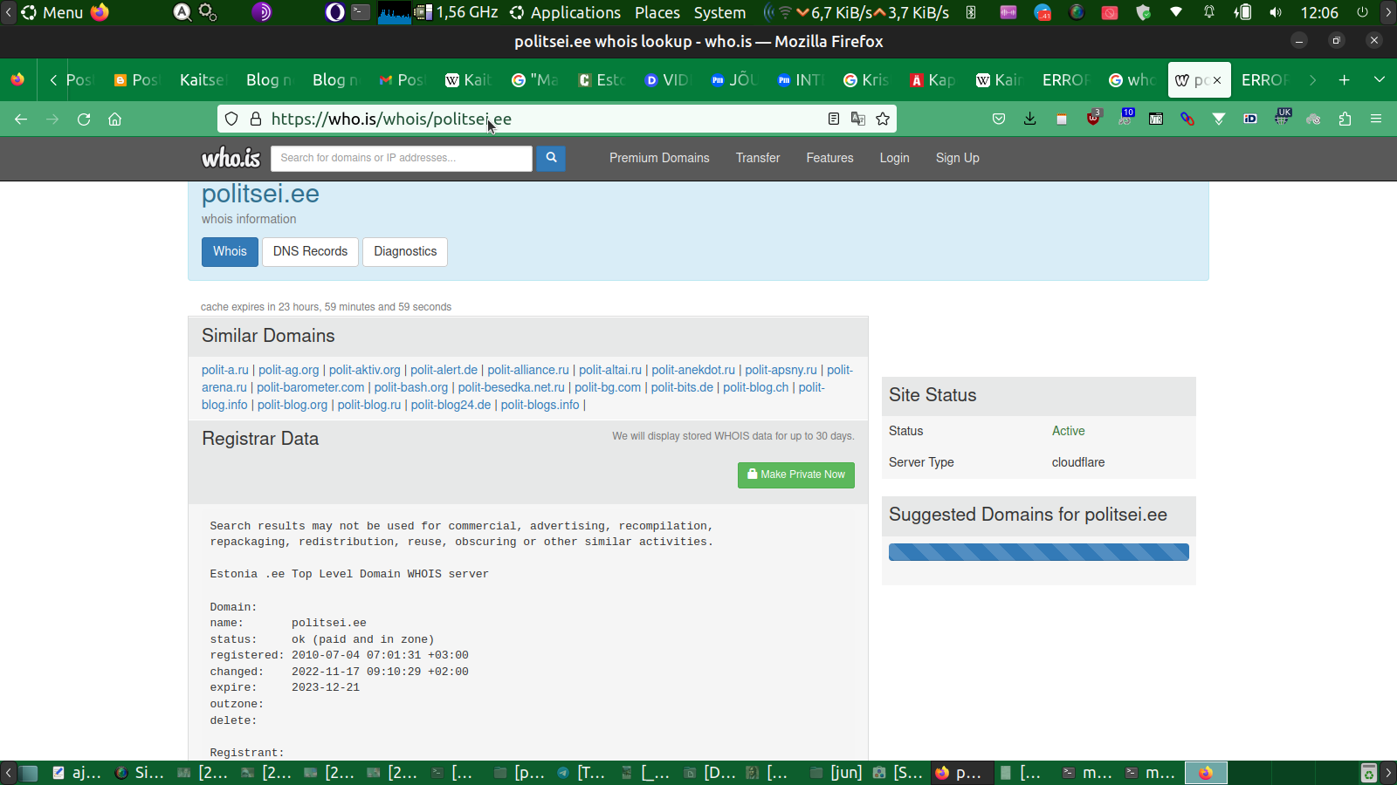The width and height of the screenshot is (1397, 785).
Task: Open the Menu button in the top panel
Action: coord(52,12)
